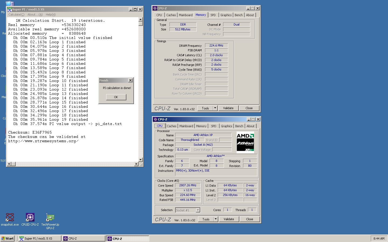
Task: Click the Code Name Thoroughbred field
Action: click(x=190, y=140)
